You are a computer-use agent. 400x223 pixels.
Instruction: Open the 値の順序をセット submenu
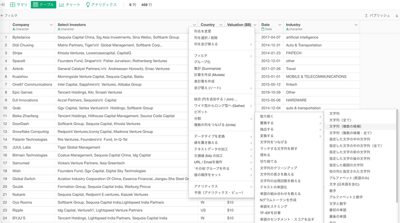[x=221, y=175]
